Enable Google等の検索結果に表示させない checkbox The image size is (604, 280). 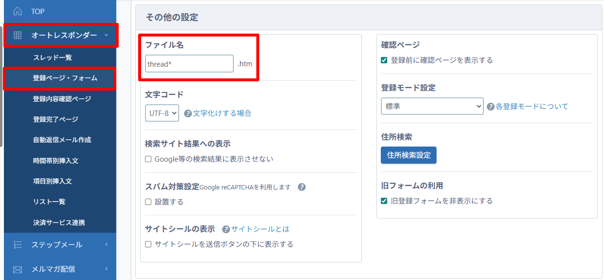148,159
